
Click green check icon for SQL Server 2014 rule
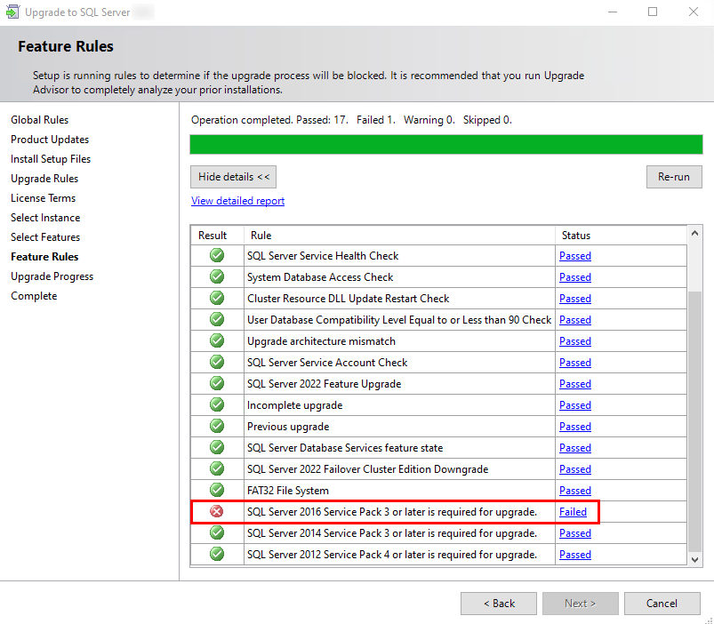pyautogui.click(x=217, y=533)
